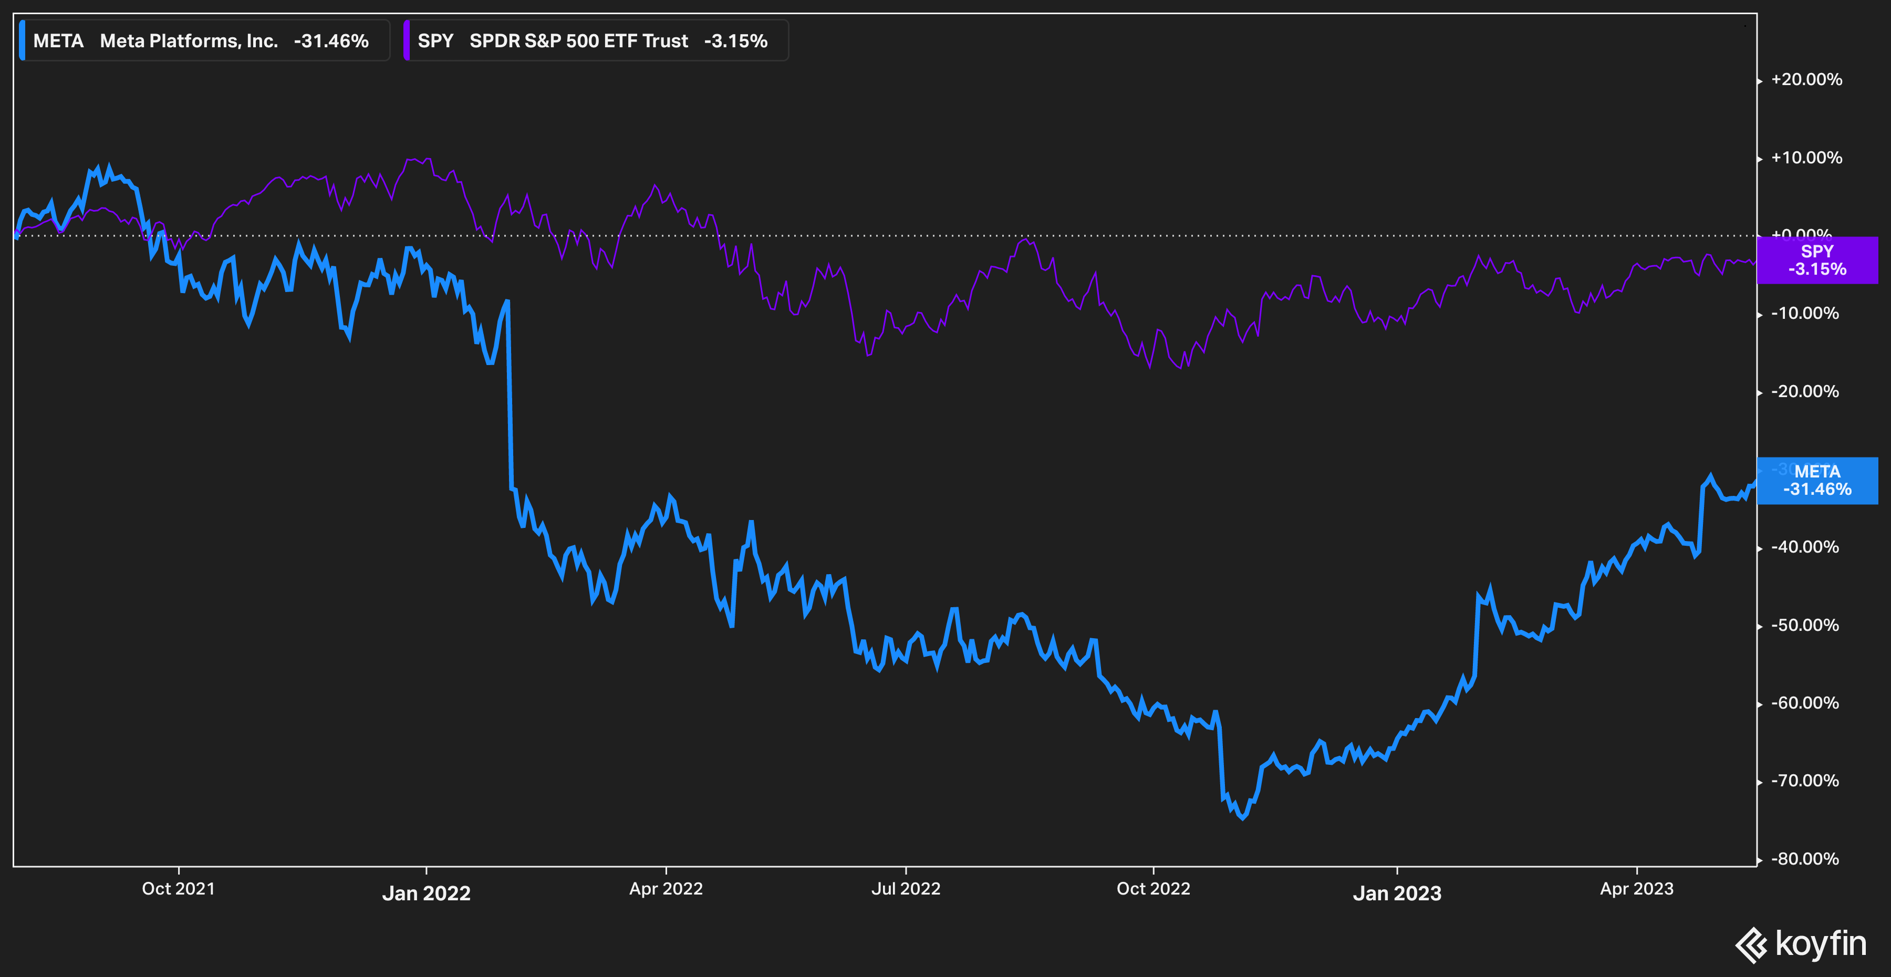Click SPY's purple legend color bar
The width and height of the screenshot is (1891, 977).
point(407,41)
